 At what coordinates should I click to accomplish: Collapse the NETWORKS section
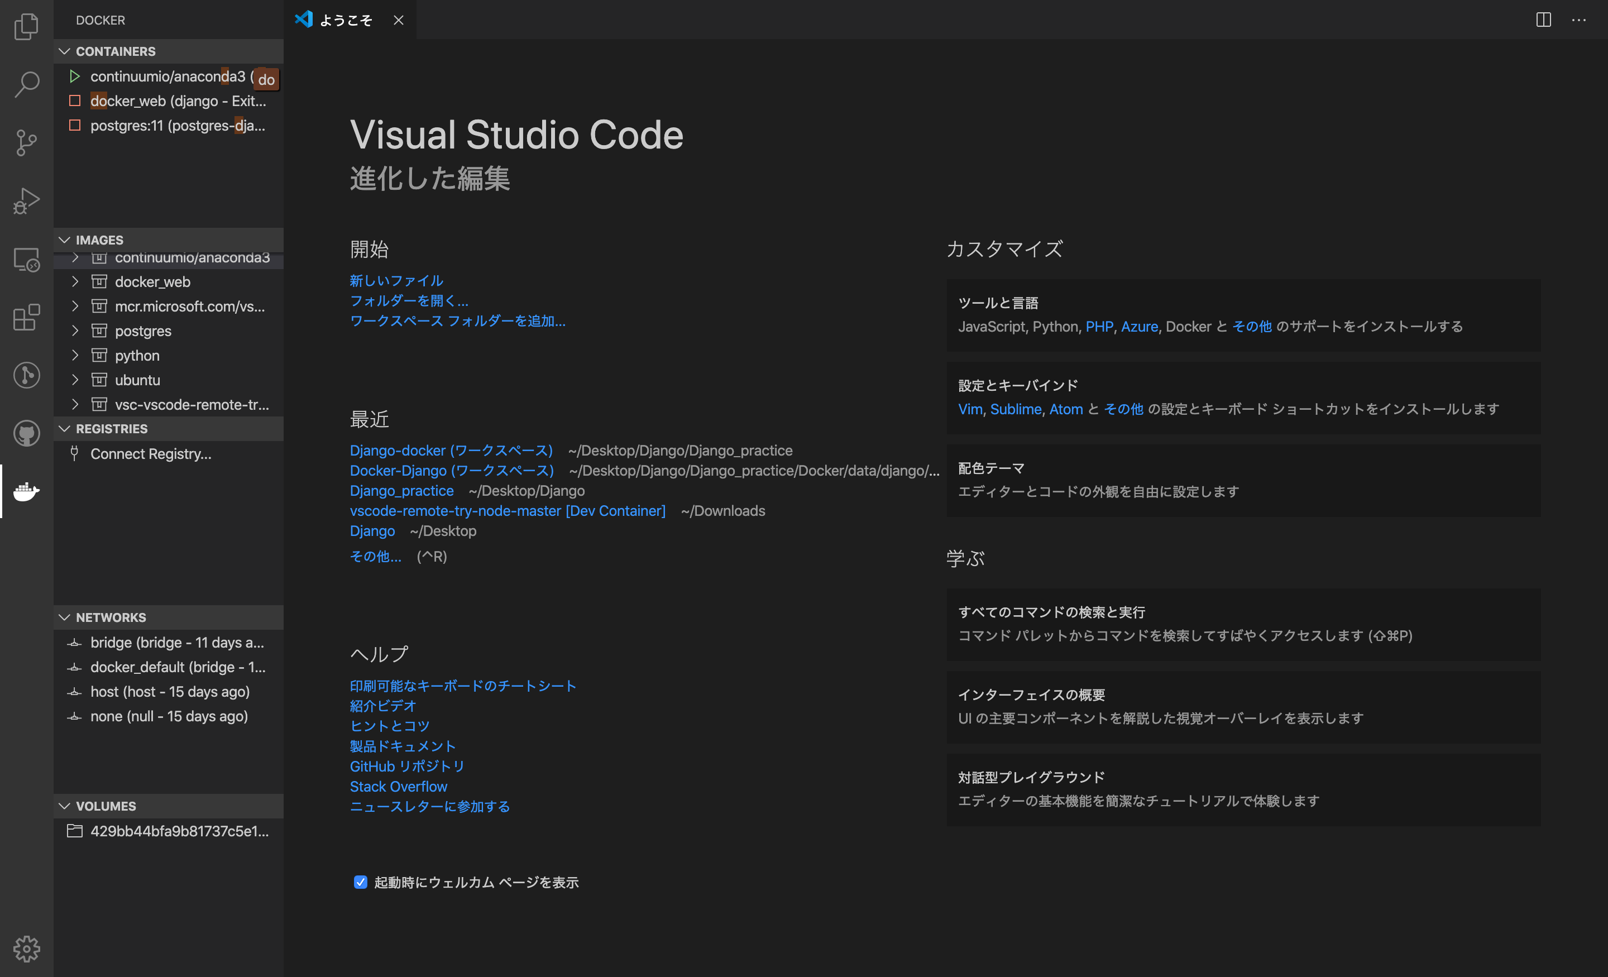coord(64,617)
